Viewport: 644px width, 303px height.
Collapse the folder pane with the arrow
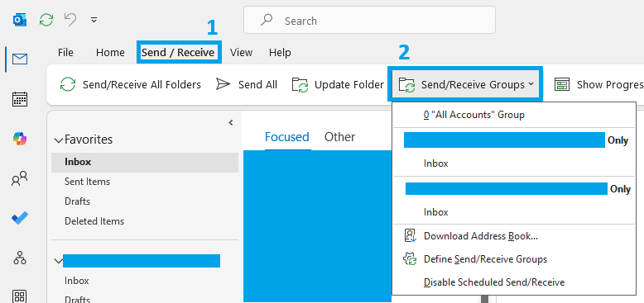tap(230, 122)
